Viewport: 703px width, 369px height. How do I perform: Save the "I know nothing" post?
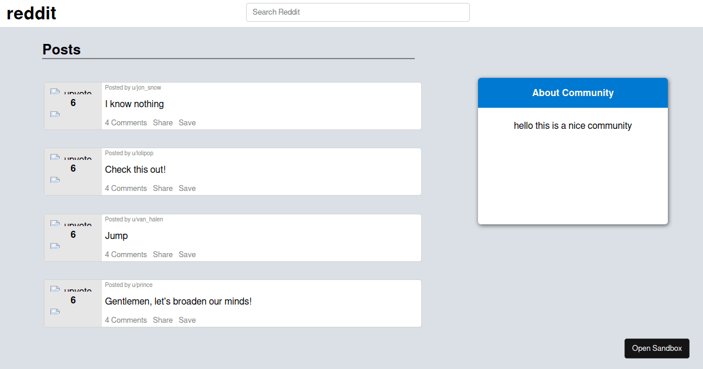pyautogui.click(x=187, y=123)
